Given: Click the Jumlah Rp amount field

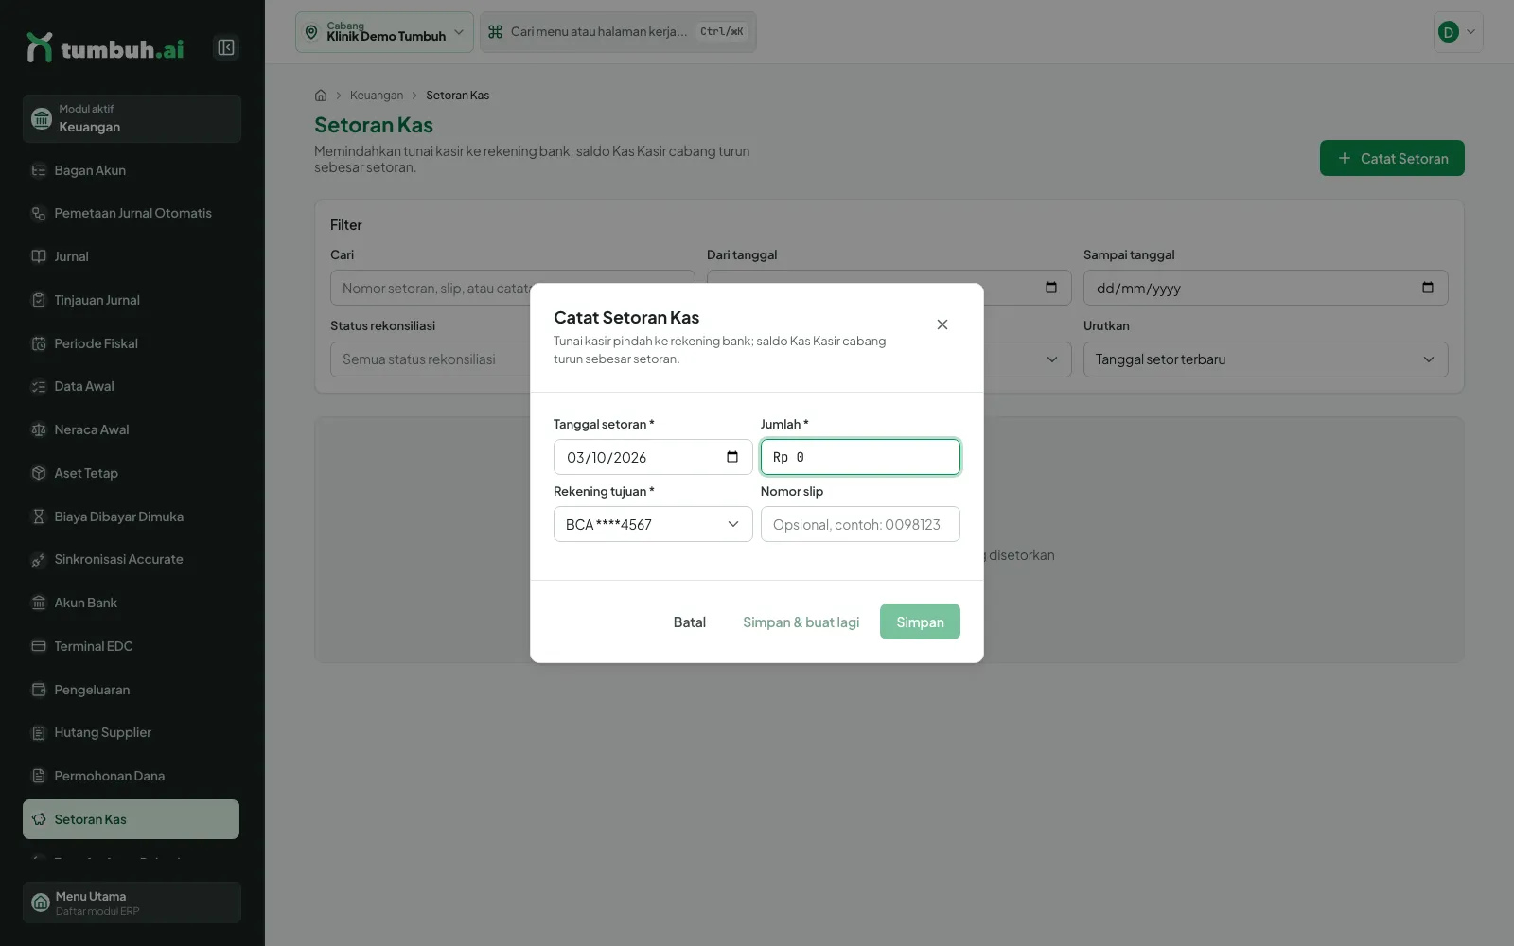Looking at the screenshot, I should (x=860, y=457).
